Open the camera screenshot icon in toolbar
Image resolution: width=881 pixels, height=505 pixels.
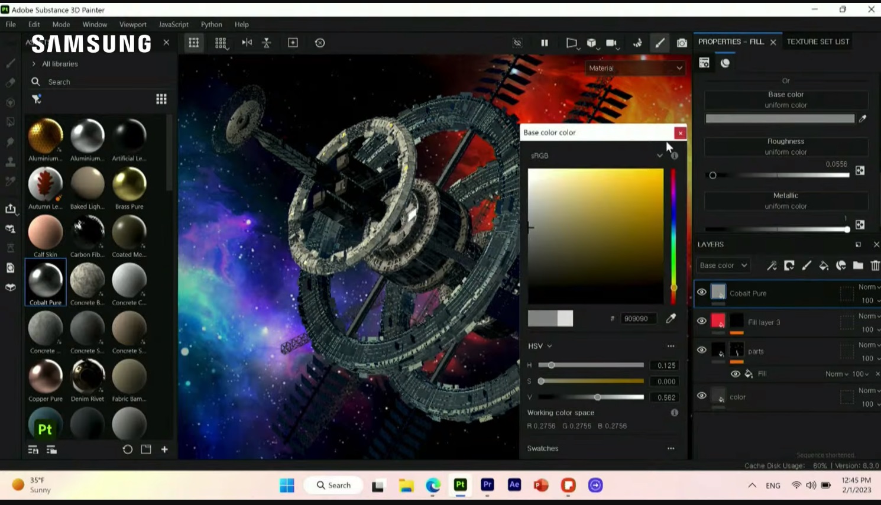pyautogui.click(x=682, y=43)
